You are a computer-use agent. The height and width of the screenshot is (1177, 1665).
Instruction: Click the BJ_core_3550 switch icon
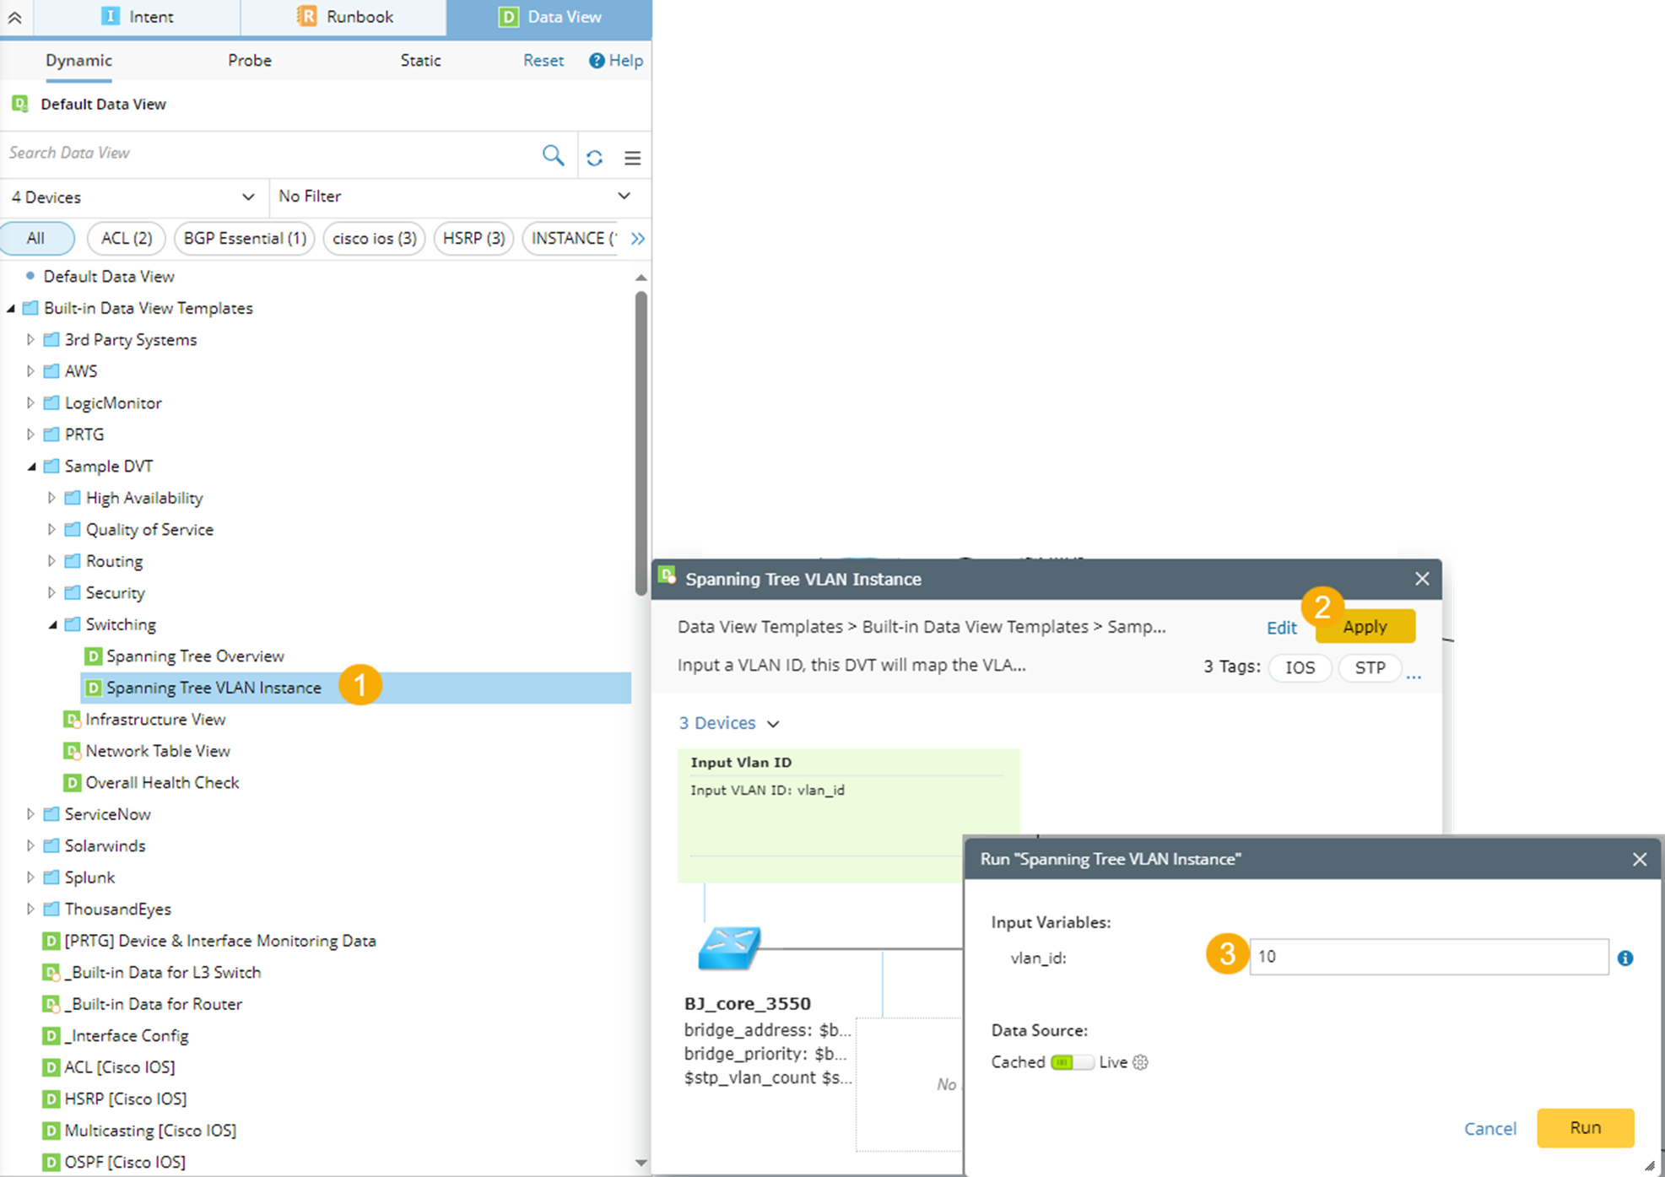[x=729, y=948]
